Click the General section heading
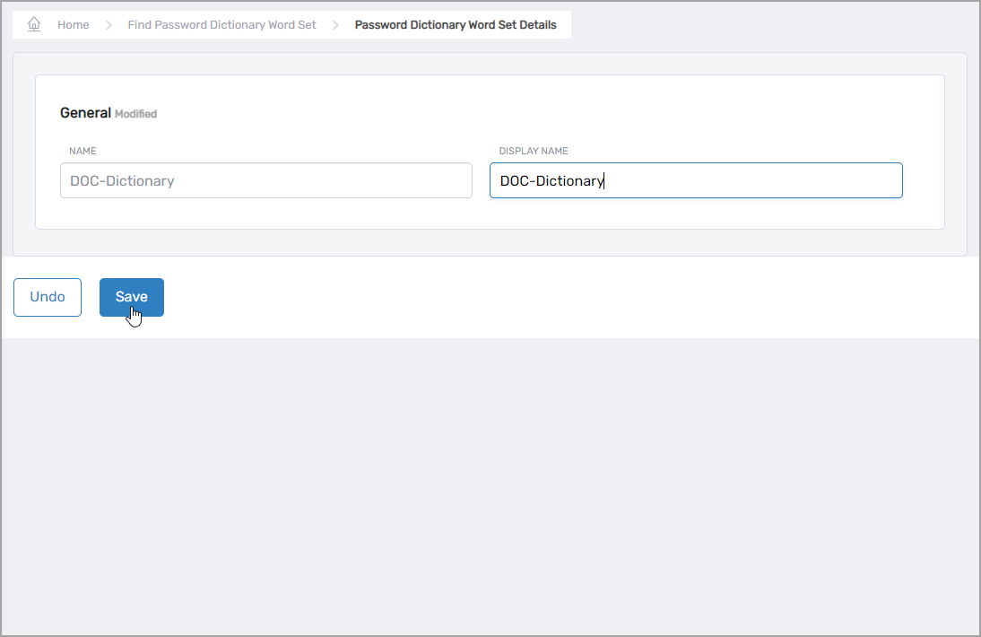981x637 pixels. point(85,113)
